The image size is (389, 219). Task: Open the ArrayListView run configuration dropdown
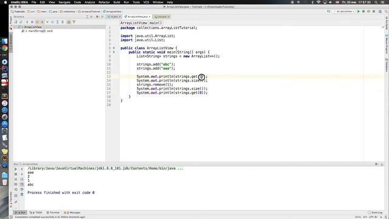(x=345, y=12)
